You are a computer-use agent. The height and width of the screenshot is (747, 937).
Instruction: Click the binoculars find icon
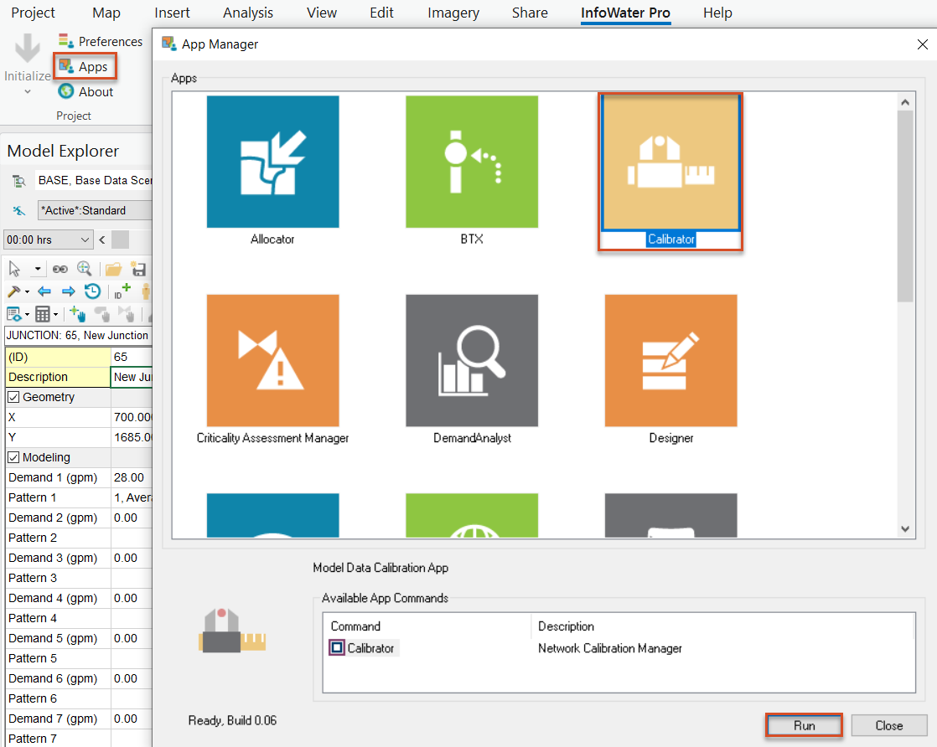pyautogui.click(x=60, y=270)
